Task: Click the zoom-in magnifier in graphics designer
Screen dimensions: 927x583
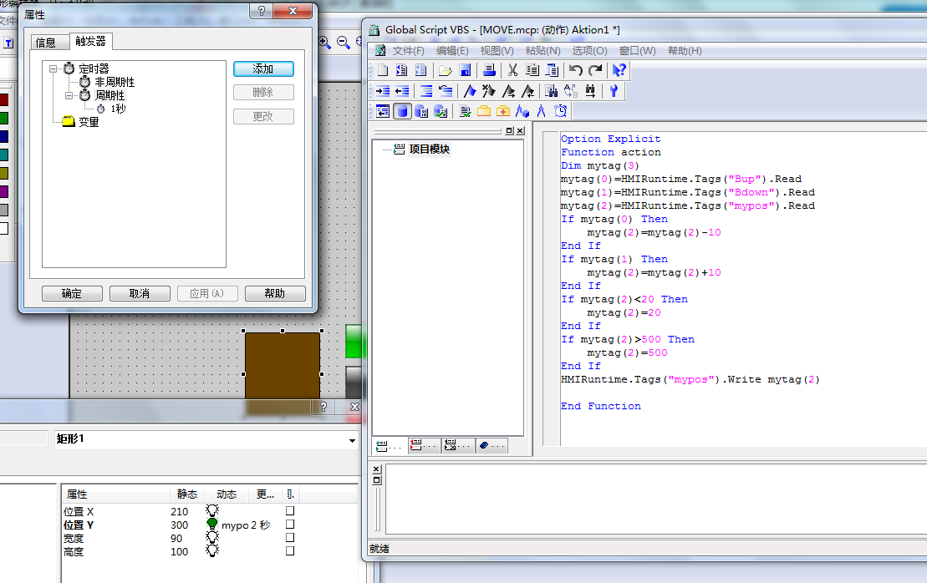Action: (324, 42)
